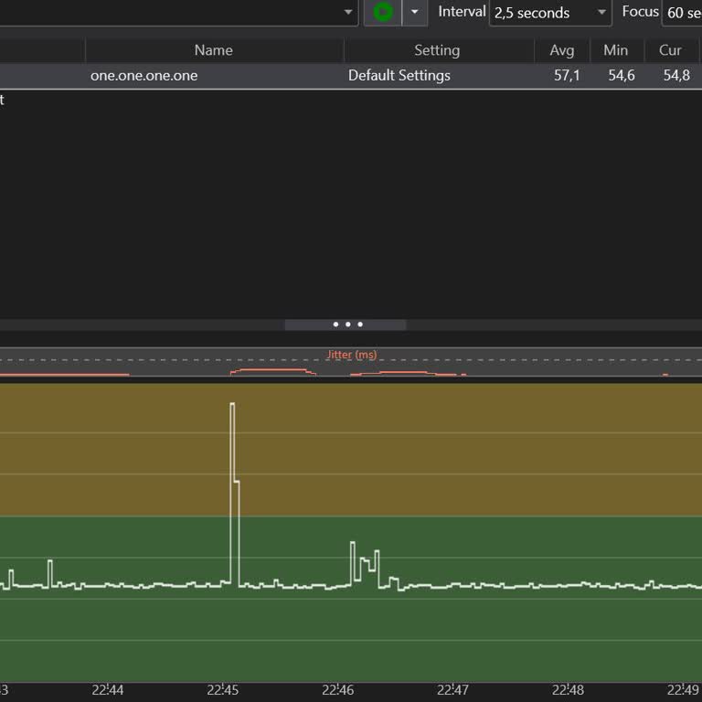The height and width of the screenshot is (702, 702).
Task: Click the 22:44 time axis label
Action: (108, 690)
